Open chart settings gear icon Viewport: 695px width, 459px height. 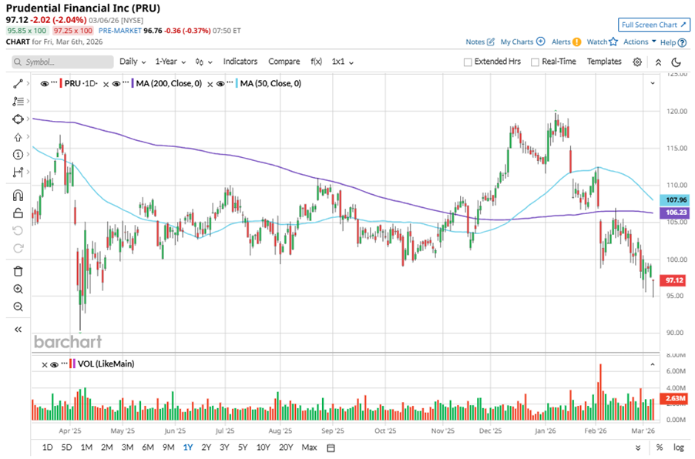click(x=637, y=62)
